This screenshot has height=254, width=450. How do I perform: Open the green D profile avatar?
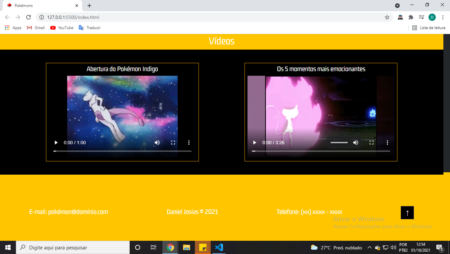coord(432,17)
